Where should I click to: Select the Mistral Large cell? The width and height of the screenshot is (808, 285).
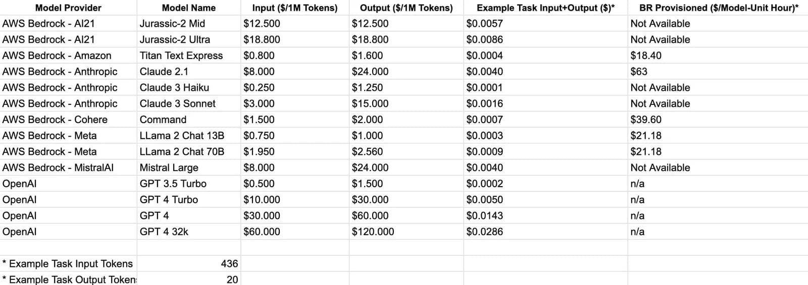[x=169, y=168]
